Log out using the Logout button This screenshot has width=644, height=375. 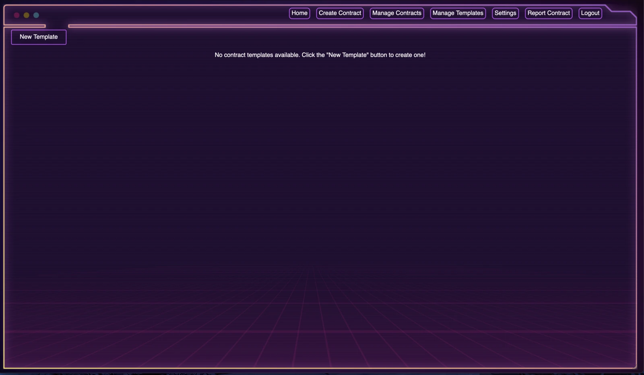[590, 13]
